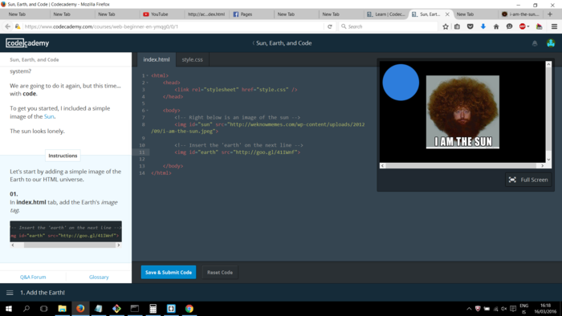Open Adblock Plus dropdown arrow
This screenshot has width=562, height=316.
pos(528,26)
